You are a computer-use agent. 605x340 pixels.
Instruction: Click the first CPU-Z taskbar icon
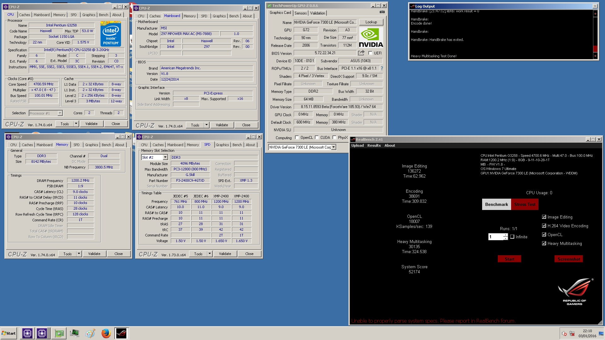point(27,333)
